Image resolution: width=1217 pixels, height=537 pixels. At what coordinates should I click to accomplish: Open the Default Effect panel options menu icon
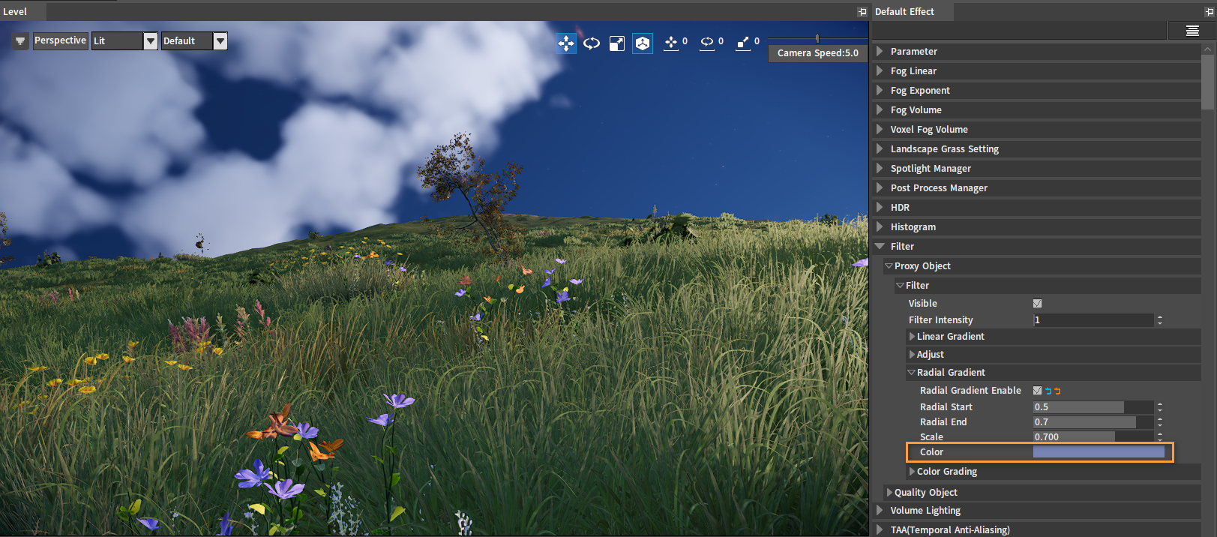[x=1192, y=31]
